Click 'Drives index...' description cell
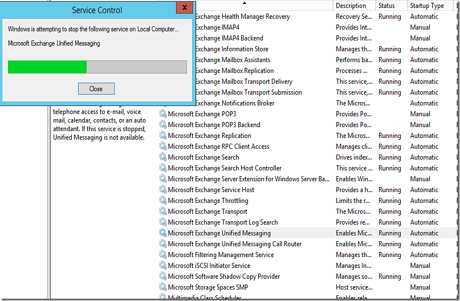460x301 pixels. (x=354, y=157)
